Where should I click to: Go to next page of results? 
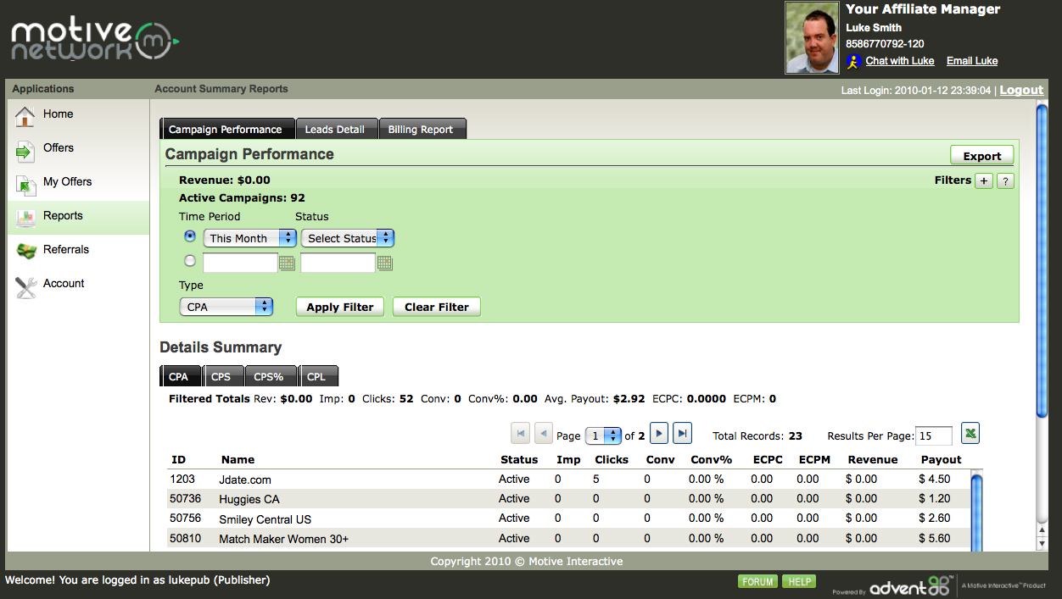(659, 434)
